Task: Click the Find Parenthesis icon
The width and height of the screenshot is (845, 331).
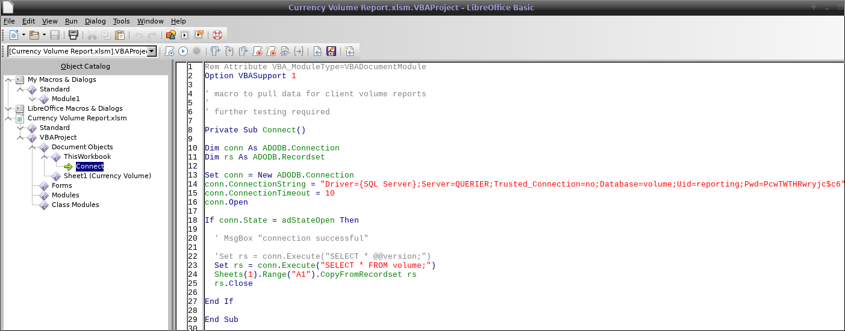Action: pyautogui.click(x=299, y=52)
